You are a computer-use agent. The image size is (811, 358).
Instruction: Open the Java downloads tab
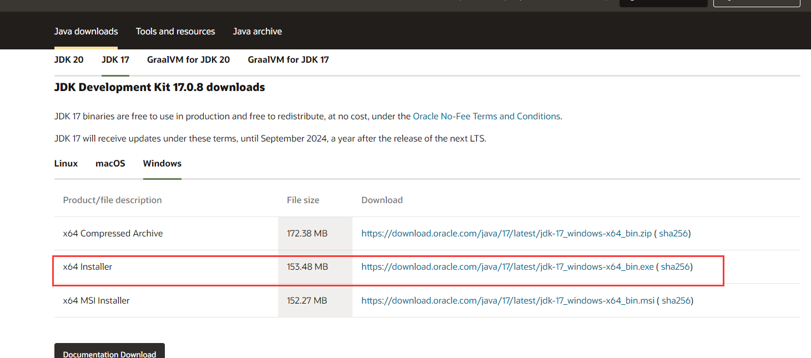[x=86, y=32]
